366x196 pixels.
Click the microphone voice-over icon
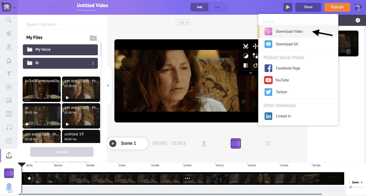point(9,188)
